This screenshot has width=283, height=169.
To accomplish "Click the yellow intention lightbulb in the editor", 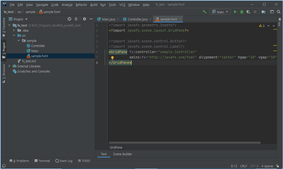I will (x=112, y=58).
